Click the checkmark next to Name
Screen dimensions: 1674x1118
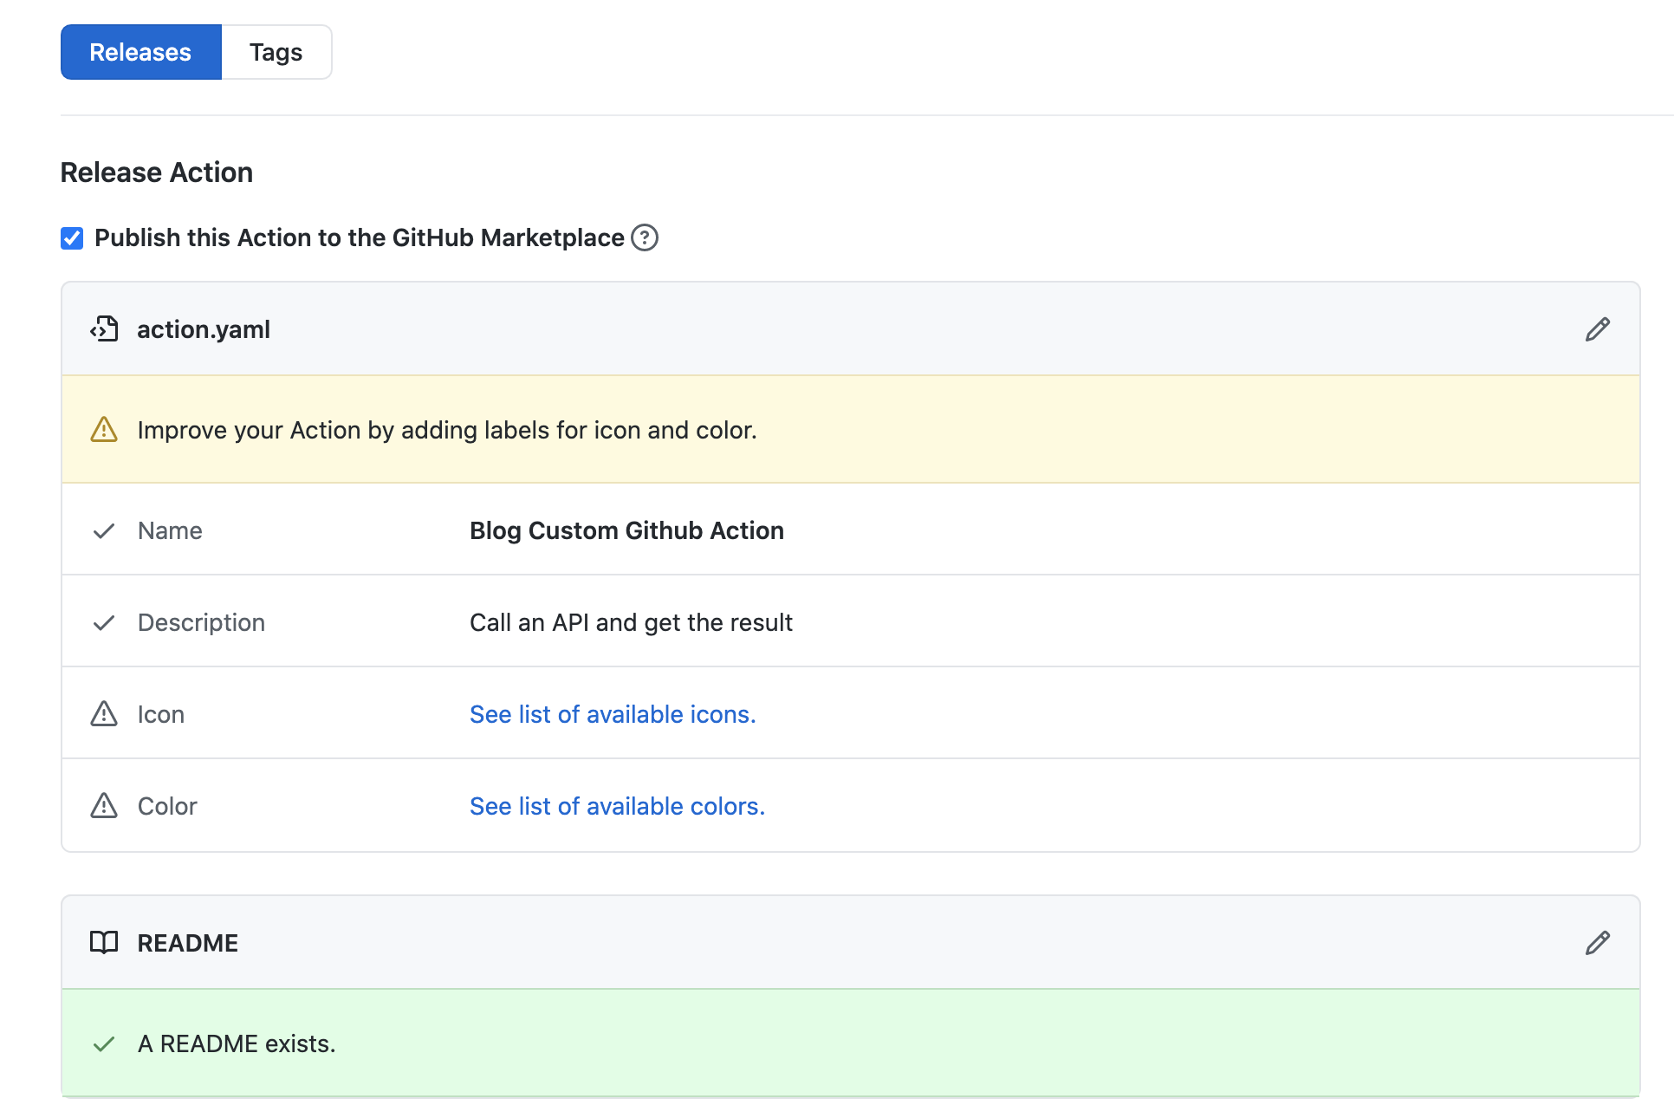point(104,530)
